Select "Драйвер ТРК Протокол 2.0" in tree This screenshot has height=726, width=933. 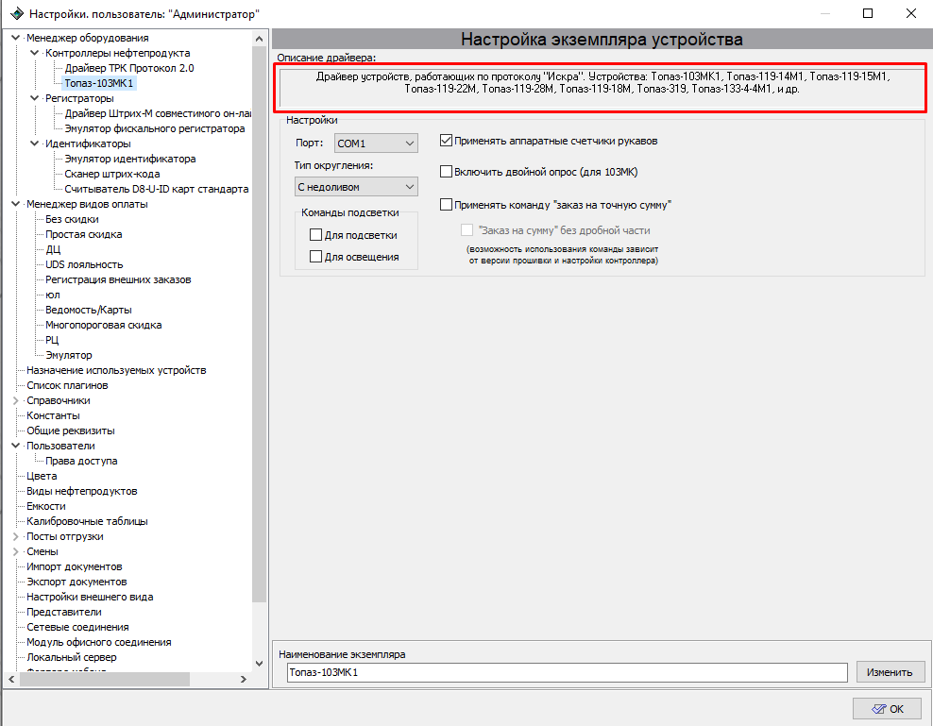coord(129,68)
